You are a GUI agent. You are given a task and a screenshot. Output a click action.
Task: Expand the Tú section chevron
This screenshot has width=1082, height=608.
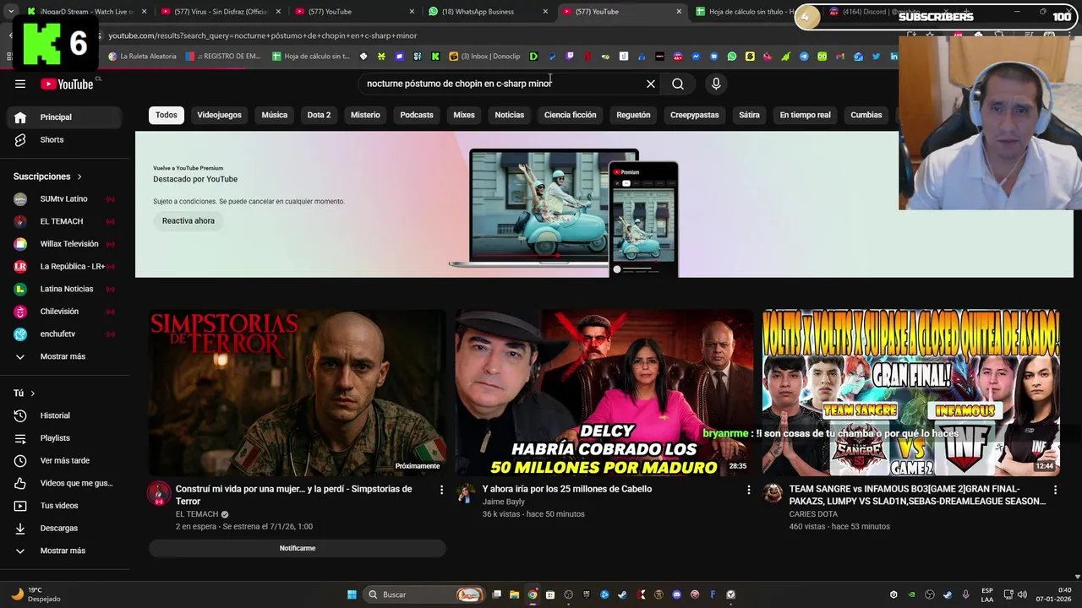click(x=33, y=394)
